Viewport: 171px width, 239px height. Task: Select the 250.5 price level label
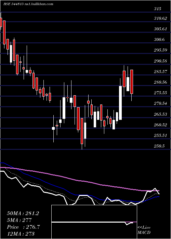point(159,146)
